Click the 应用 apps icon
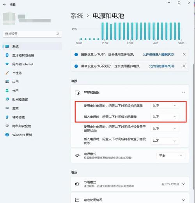Screen dimensions: 195x203 (7, 82)
